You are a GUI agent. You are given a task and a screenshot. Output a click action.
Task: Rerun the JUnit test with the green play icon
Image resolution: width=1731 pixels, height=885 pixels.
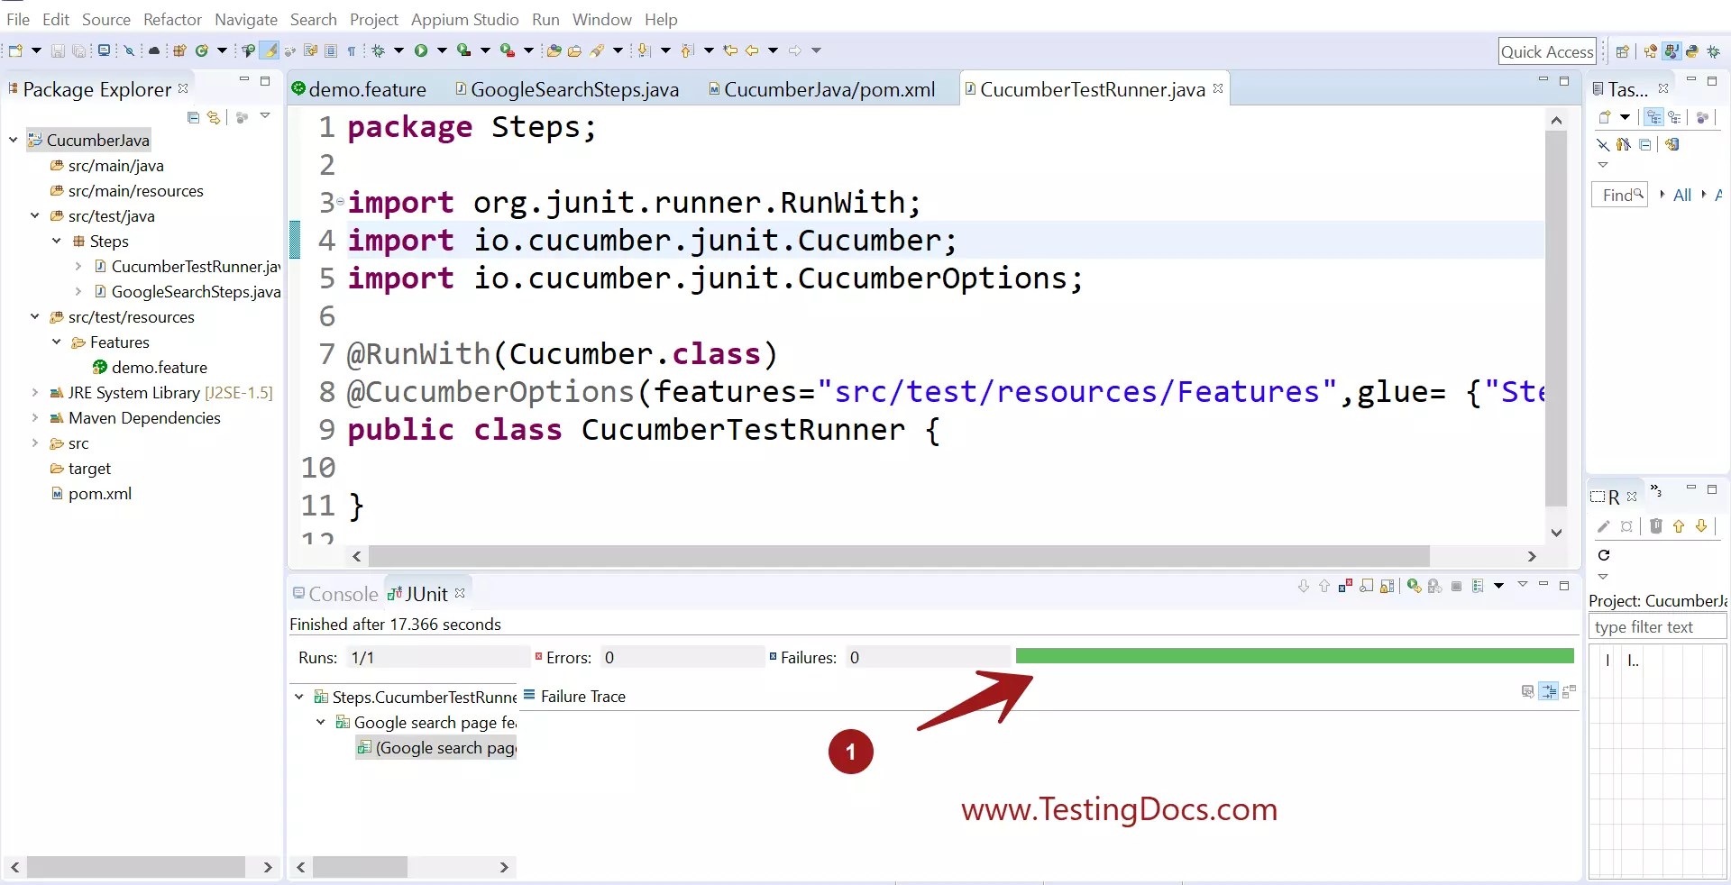tap(1415, 587)
